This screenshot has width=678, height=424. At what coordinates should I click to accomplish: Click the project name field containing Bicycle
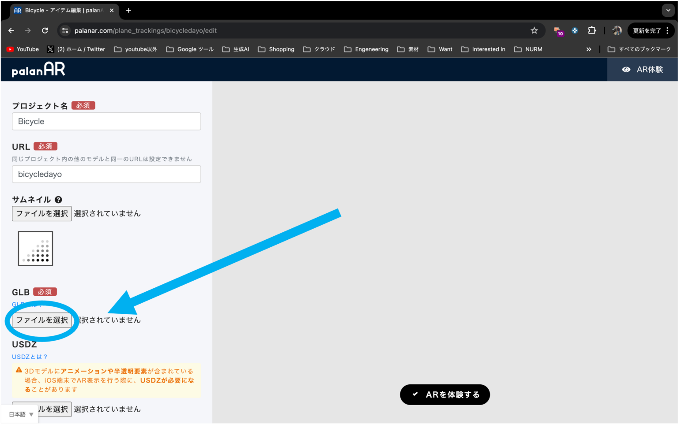(x=106, y=121)
